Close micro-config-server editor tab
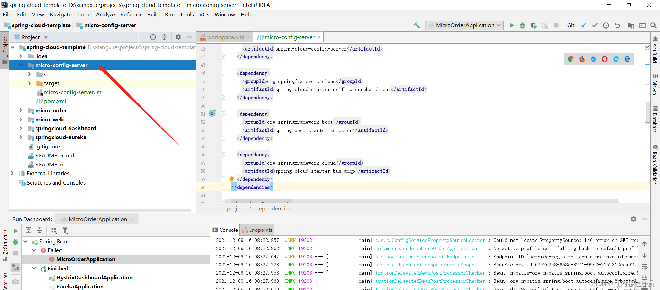Screen dimensions: 660x290 [319, 37]
